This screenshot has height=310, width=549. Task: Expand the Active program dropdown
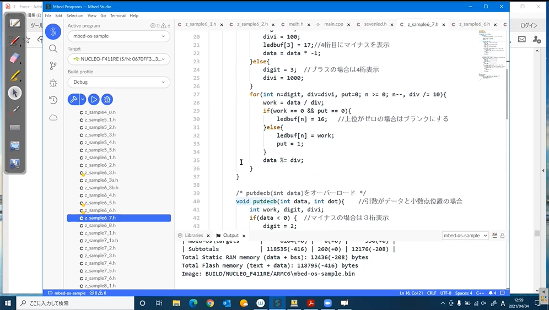119,36
